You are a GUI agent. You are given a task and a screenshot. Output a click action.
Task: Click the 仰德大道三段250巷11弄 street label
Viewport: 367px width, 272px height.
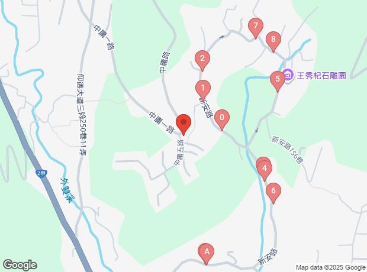(x=82, y=115)
